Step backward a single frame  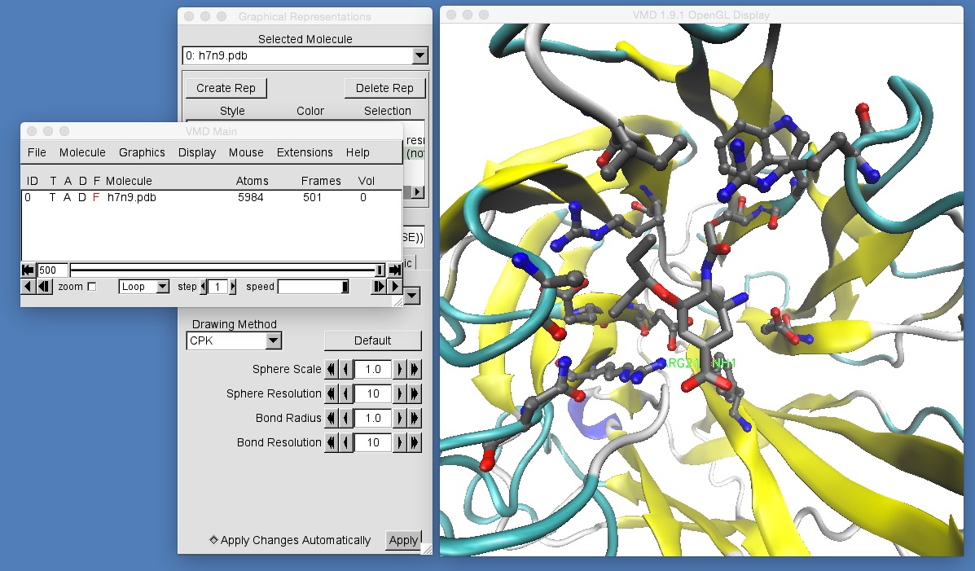coord(42,286)
